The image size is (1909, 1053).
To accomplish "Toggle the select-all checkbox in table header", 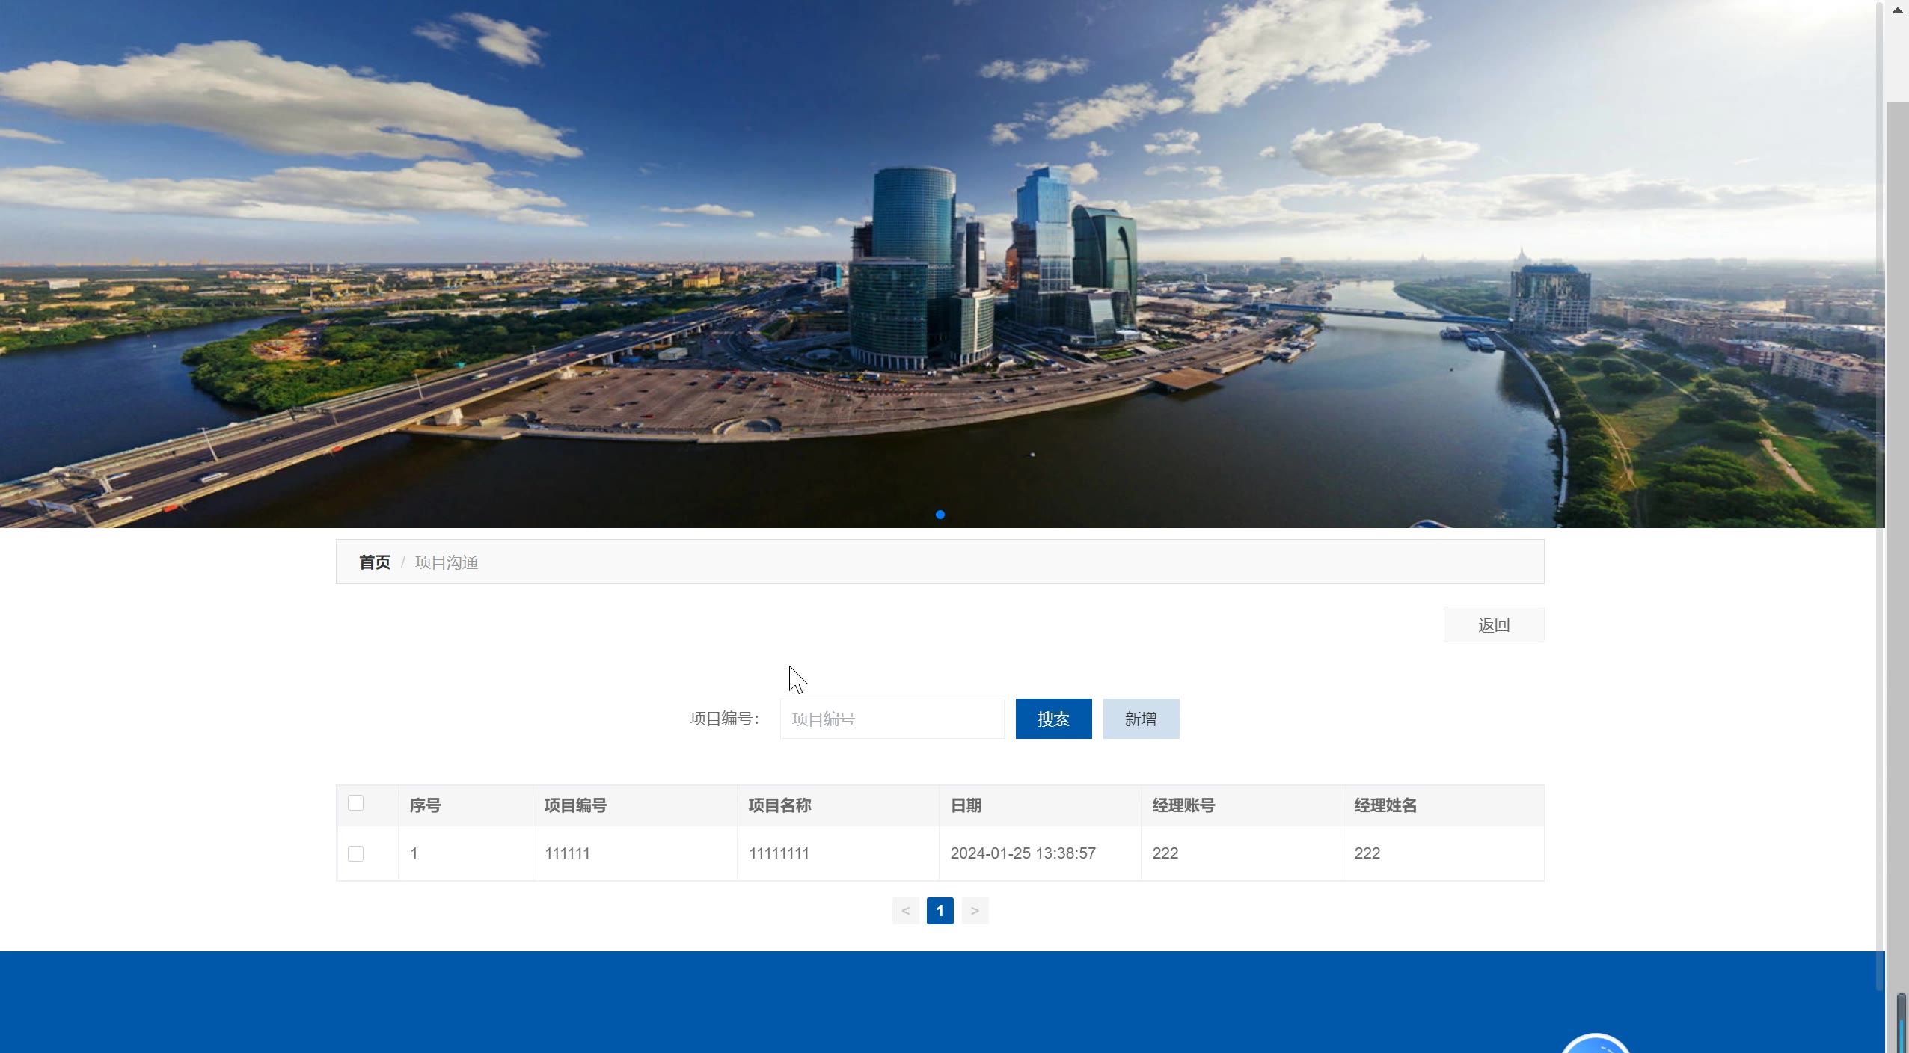I will tap(356, 803).
